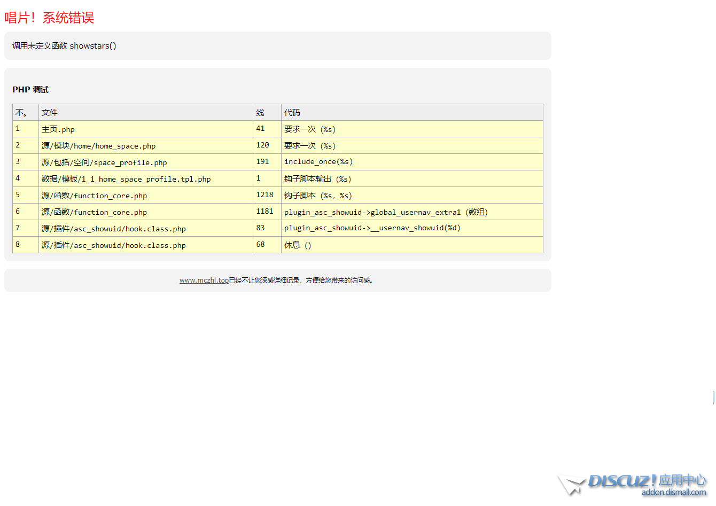716x506 pixels.
Task: Select function_core.php cell in row 5
Action: [x=146, y=195]
